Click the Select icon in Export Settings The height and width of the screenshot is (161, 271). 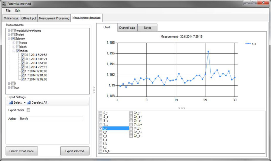pos(11,102)
